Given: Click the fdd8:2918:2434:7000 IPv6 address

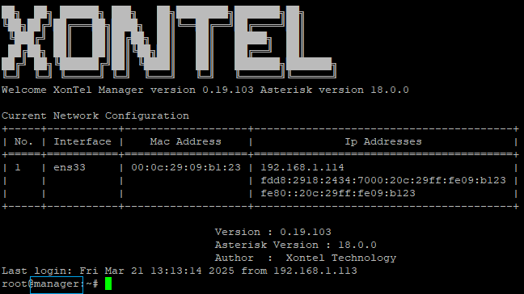Looking at the screenshot, I should point(383,180).
